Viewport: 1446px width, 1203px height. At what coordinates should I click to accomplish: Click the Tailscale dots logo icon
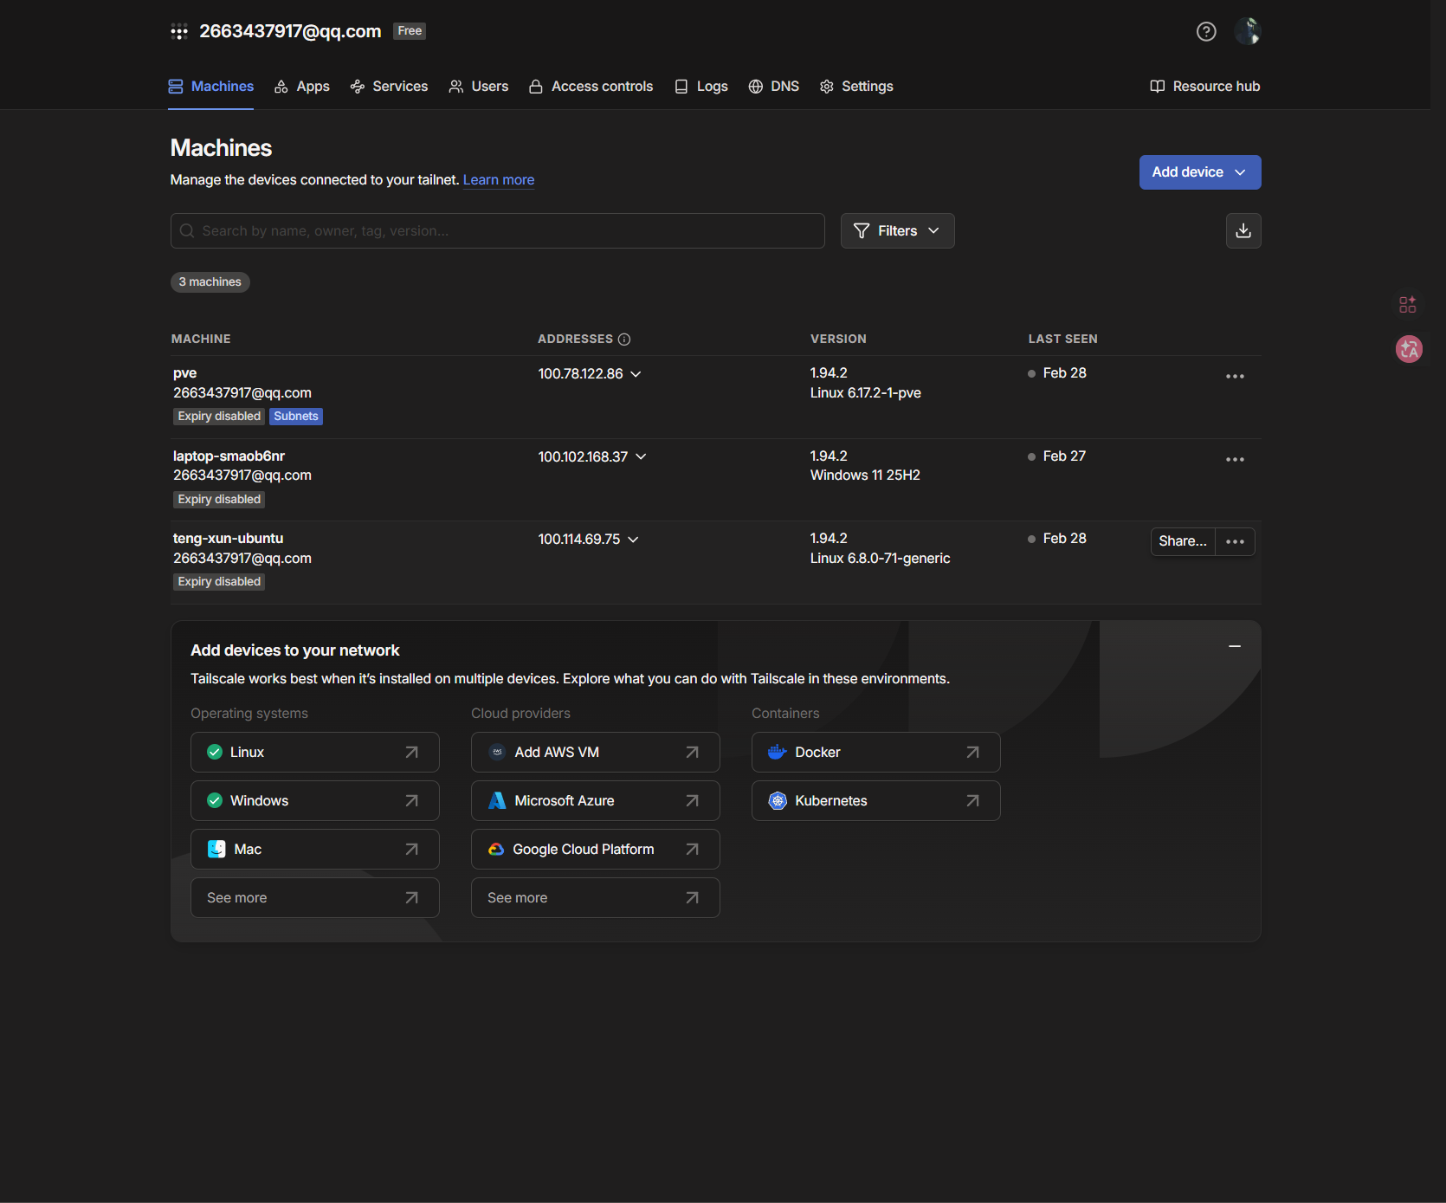(x=179, y=32)
